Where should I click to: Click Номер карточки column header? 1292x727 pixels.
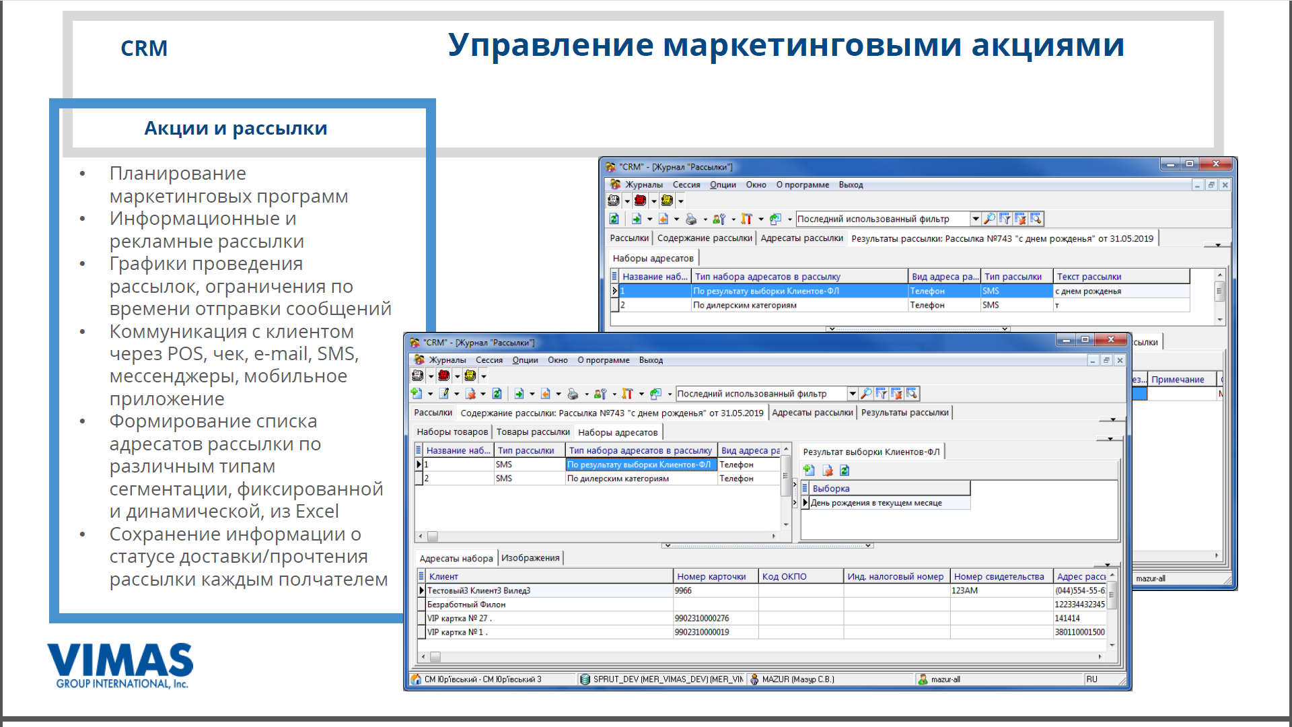tap(711, 577)
